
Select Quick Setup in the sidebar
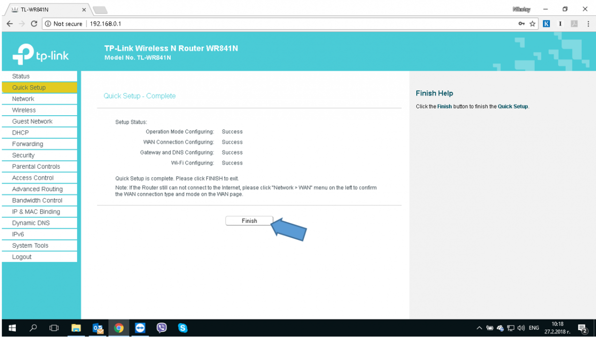pos(40,87)
